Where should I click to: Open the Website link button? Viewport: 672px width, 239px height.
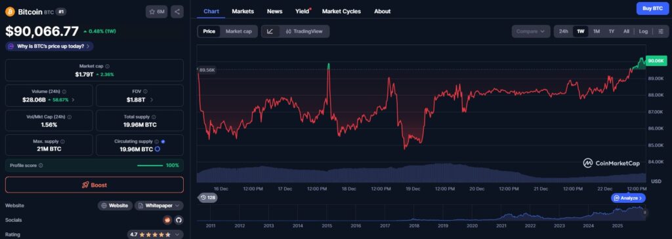pyautogui.click(x=115, y=206)
